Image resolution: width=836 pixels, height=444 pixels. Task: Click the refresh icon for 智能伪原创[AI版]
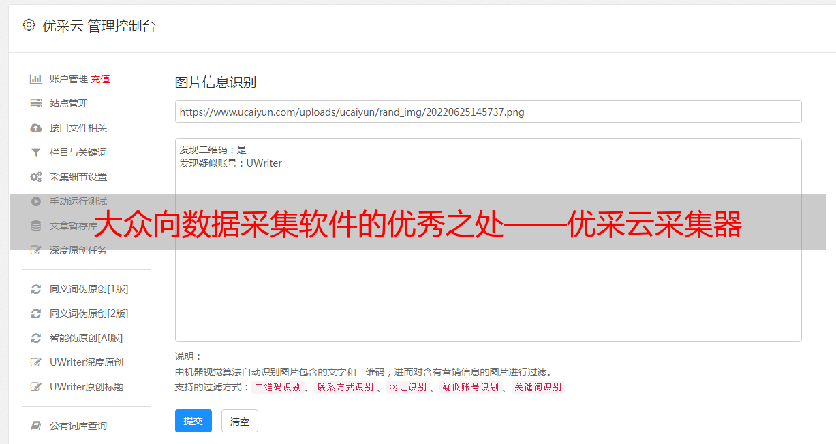click(x=36, y=338)
